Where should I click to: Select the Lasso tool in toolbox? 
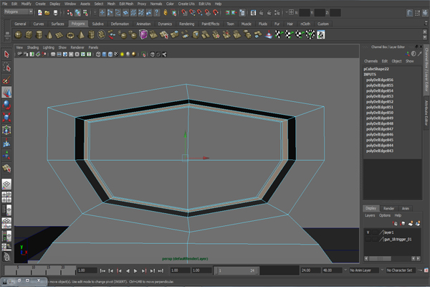coord(6,67)
